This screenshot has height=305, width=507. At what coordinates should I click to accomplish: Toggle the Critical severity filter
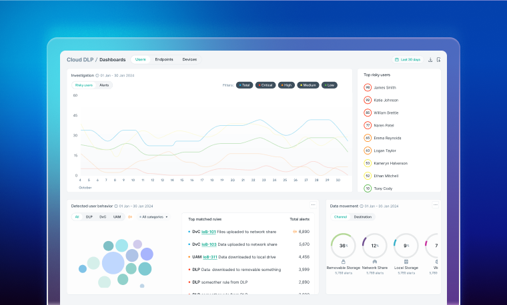[x=266, y=85]
